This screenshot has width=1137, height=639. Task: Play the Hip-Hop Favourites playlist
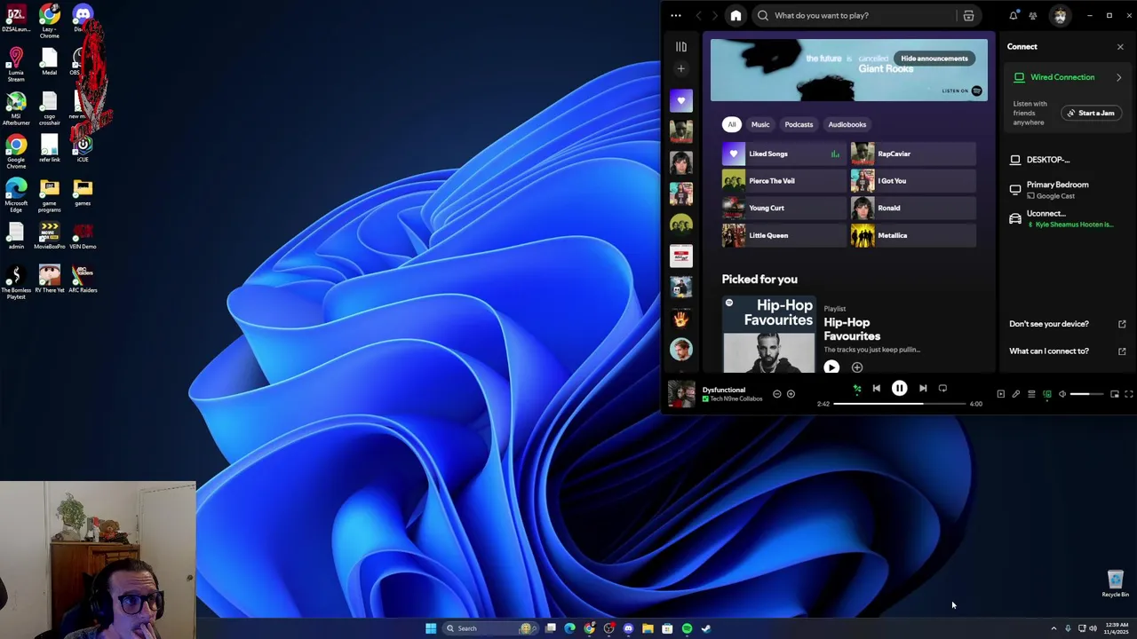831,367
